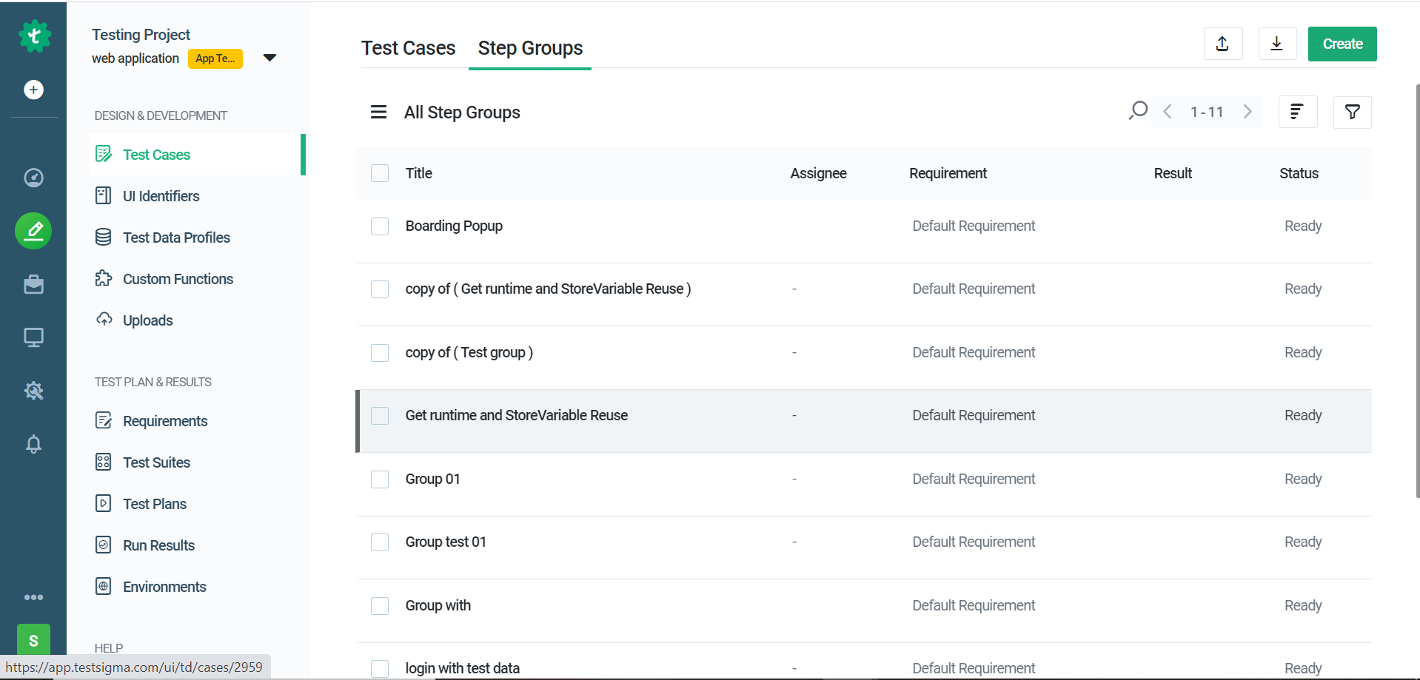The height and width of the screenshot is (680, 1420).
Task: Expand the project selector dropdown arrow
Action: point(270,58)
